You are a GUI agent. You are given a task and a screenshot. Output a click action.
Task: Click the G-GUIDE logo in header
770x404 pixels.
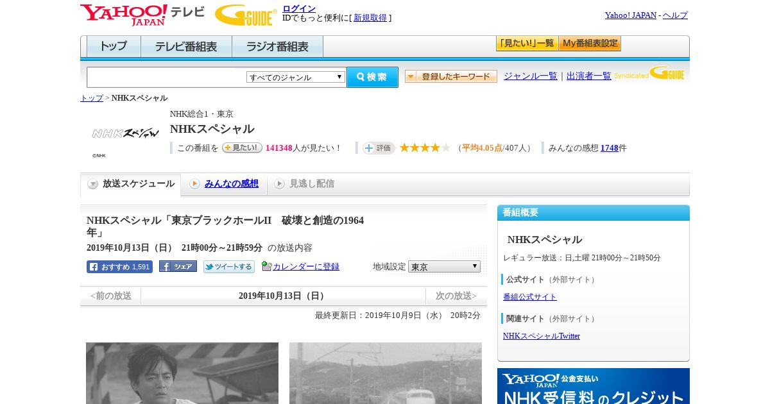246,15
